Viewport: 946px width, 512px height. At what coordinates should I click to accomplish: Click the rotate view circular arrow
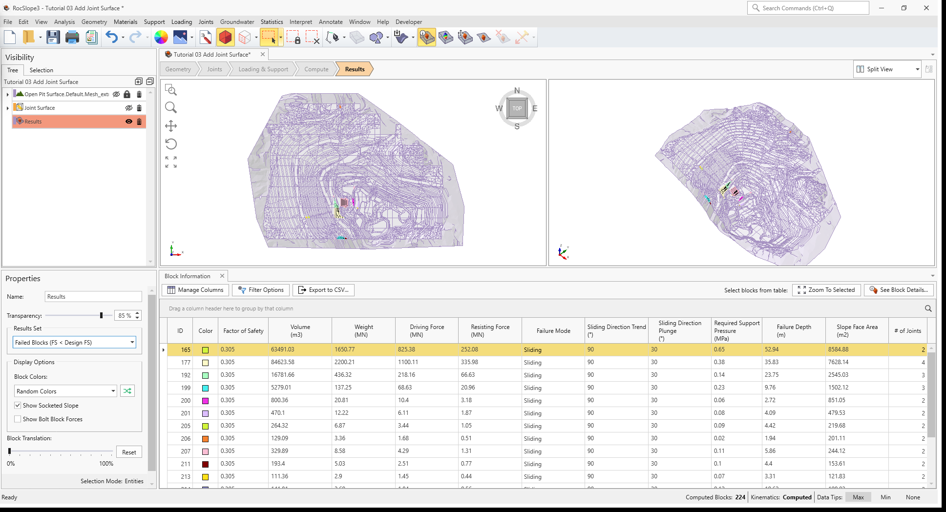tap(171, 144)
